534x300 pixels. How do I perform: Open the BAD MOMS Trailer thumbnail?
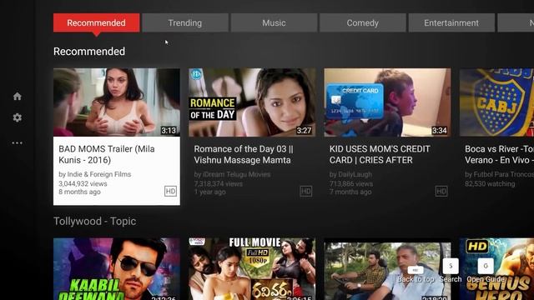coord(117,102)
